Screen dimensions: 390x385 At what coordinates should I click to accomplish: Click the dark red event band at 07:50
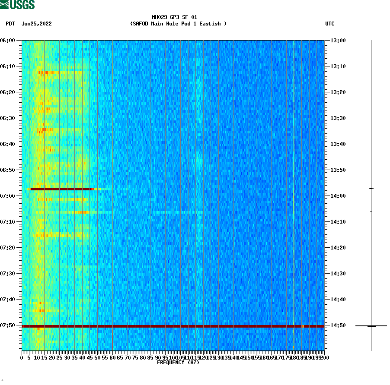[173, 326]
